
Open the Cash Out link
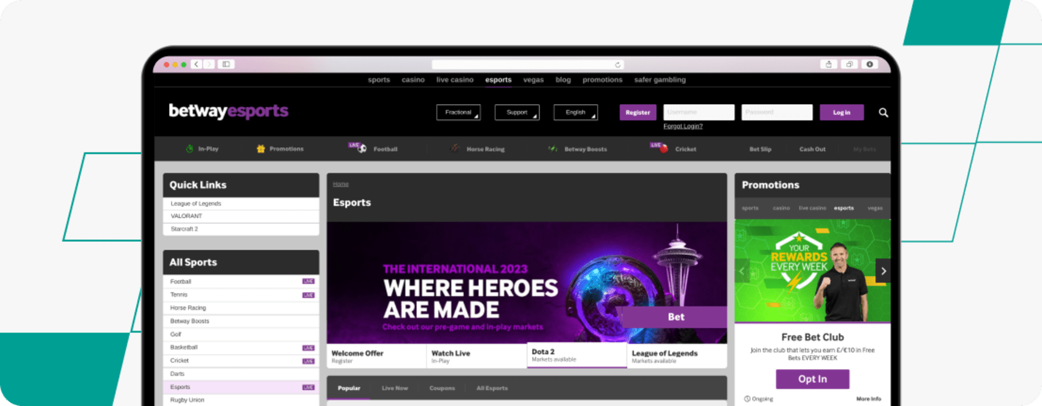[x=812, y=149]
